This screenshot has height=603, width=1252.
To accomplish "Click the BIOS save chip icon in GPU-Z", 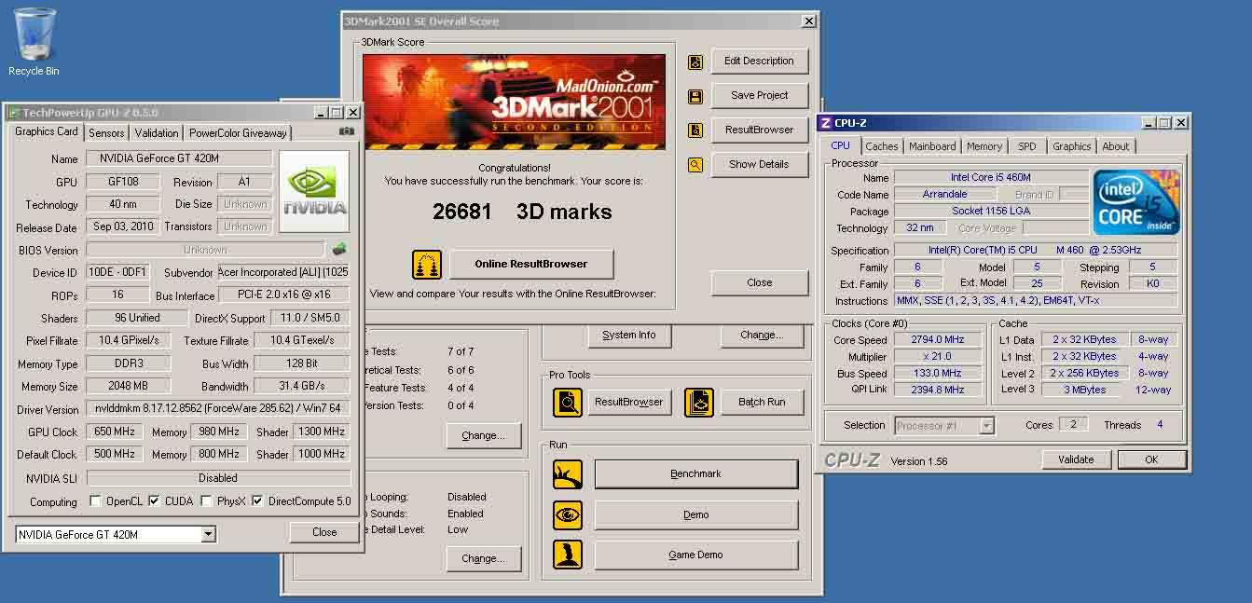I will [340, 249].
